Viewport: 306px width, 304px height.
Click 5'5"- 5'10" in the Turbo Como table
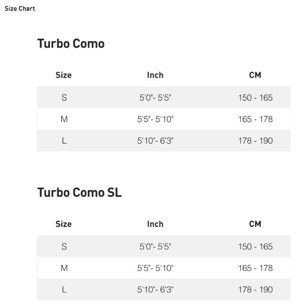pyautogui.click(x=155, y=119)
